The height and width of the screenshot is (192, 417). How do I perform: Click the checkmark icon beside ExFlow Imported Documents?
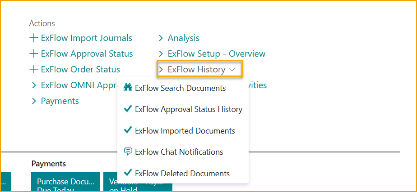[x=128, y=130]
